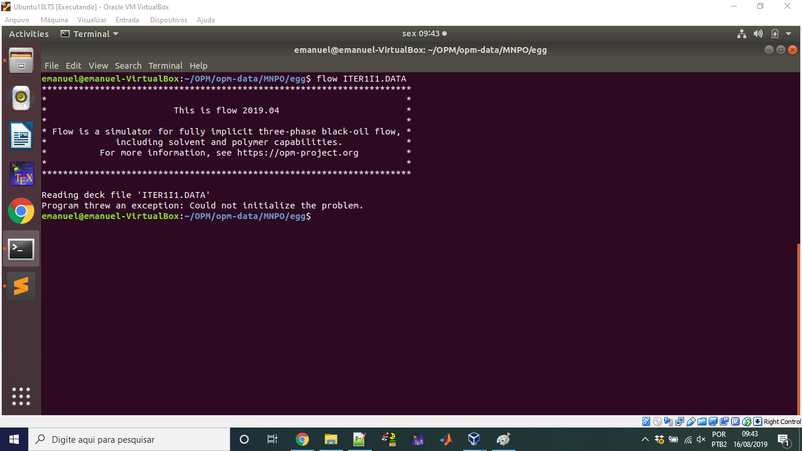
Task: Click the VirtualBox shared folders status icon
Action: [x=702, y=421]
